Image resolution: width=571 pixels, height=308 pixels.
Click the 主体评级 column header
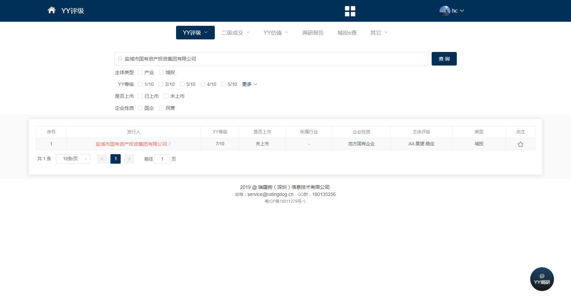pyautogui.click(x=421, y=132)
